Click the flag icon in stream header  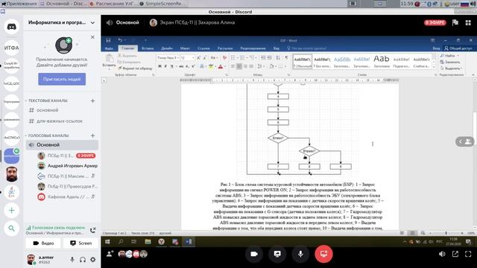455,22
